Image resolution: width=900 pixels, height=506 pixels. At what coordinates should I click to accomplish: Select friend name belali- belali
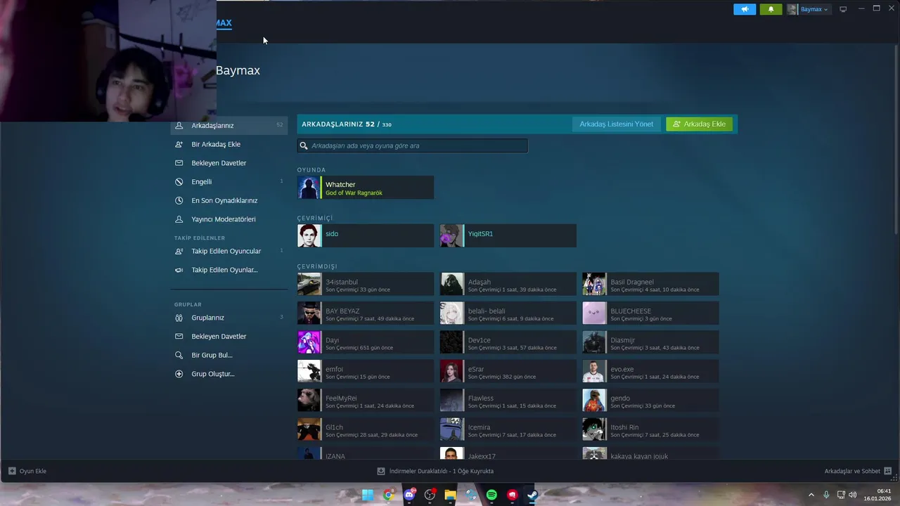pyautogui.click(x=487, y=311)
